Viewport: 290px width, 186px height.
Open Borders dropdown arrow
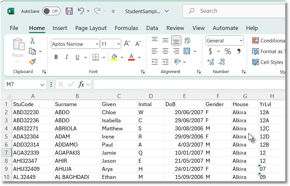[104, 57]
